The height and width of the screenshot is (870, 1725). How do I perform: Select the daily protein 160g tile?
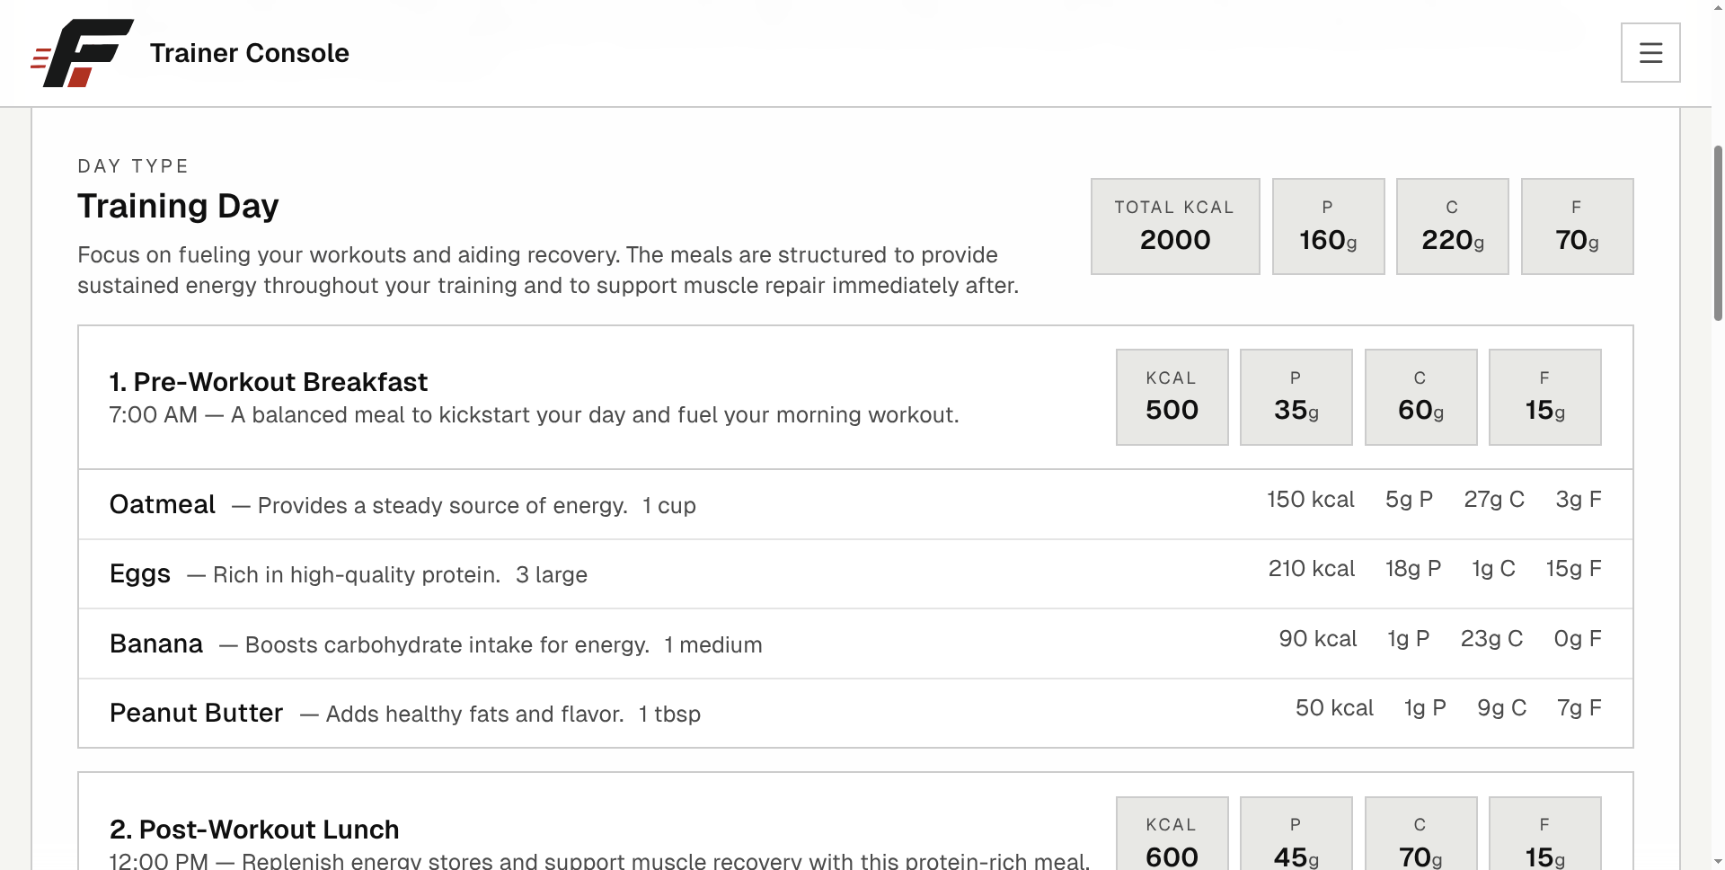coord(1328,226)
